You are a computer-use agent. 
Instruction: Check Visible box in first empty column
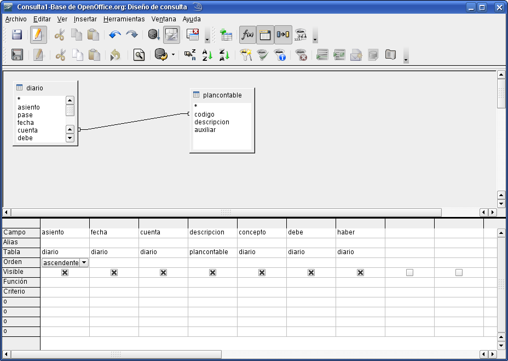coord(409,272)
